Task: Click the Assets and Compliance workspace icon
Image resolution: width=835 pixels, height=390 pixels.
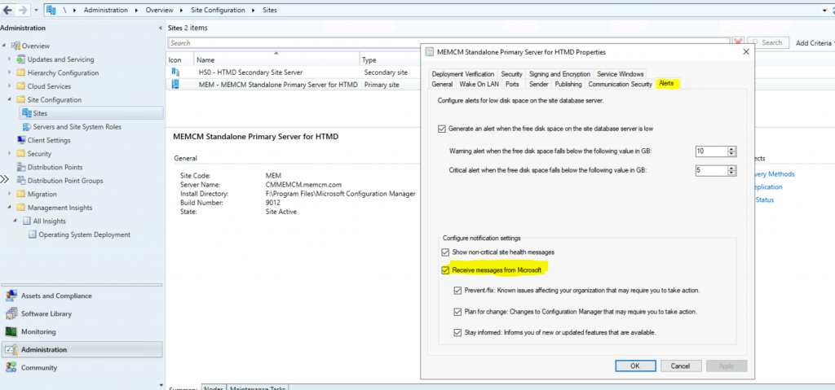Action: tap(12, 296)
